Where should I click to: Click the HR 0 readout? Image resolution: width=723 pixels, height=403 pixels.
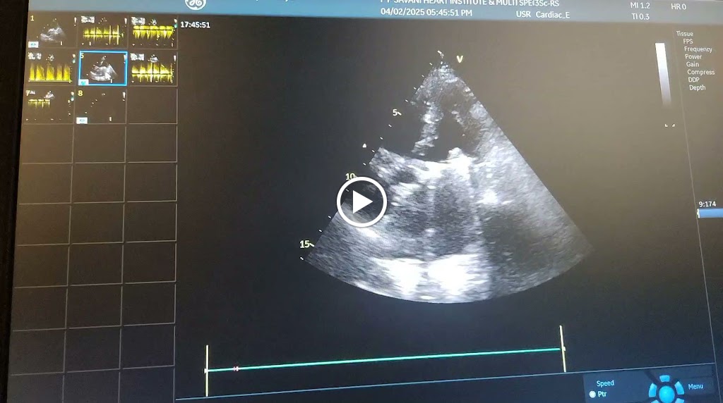[x=679, y=6]
